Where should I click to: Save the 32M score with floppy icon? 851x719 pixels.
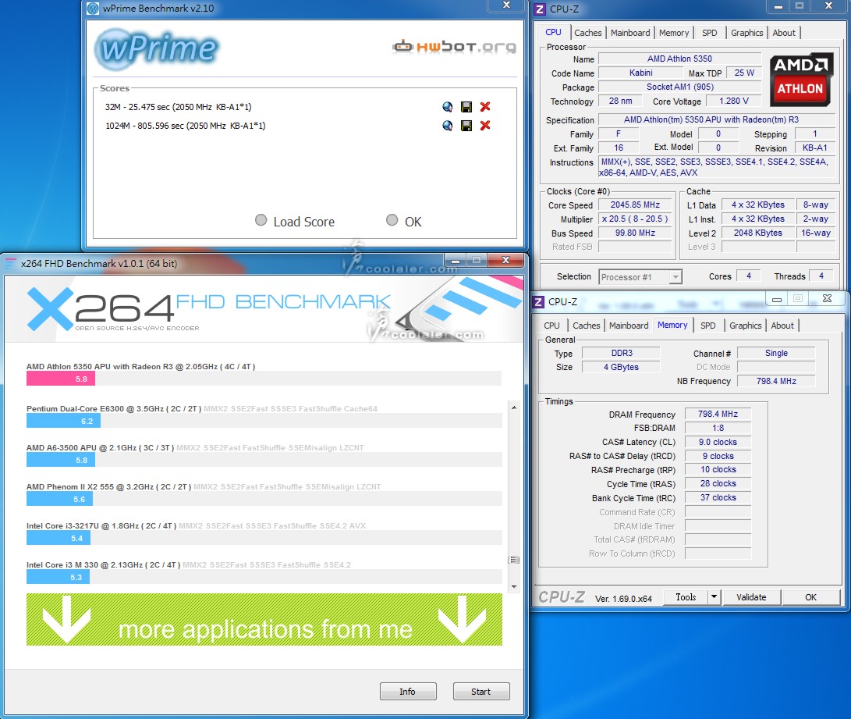click(466, 107)
